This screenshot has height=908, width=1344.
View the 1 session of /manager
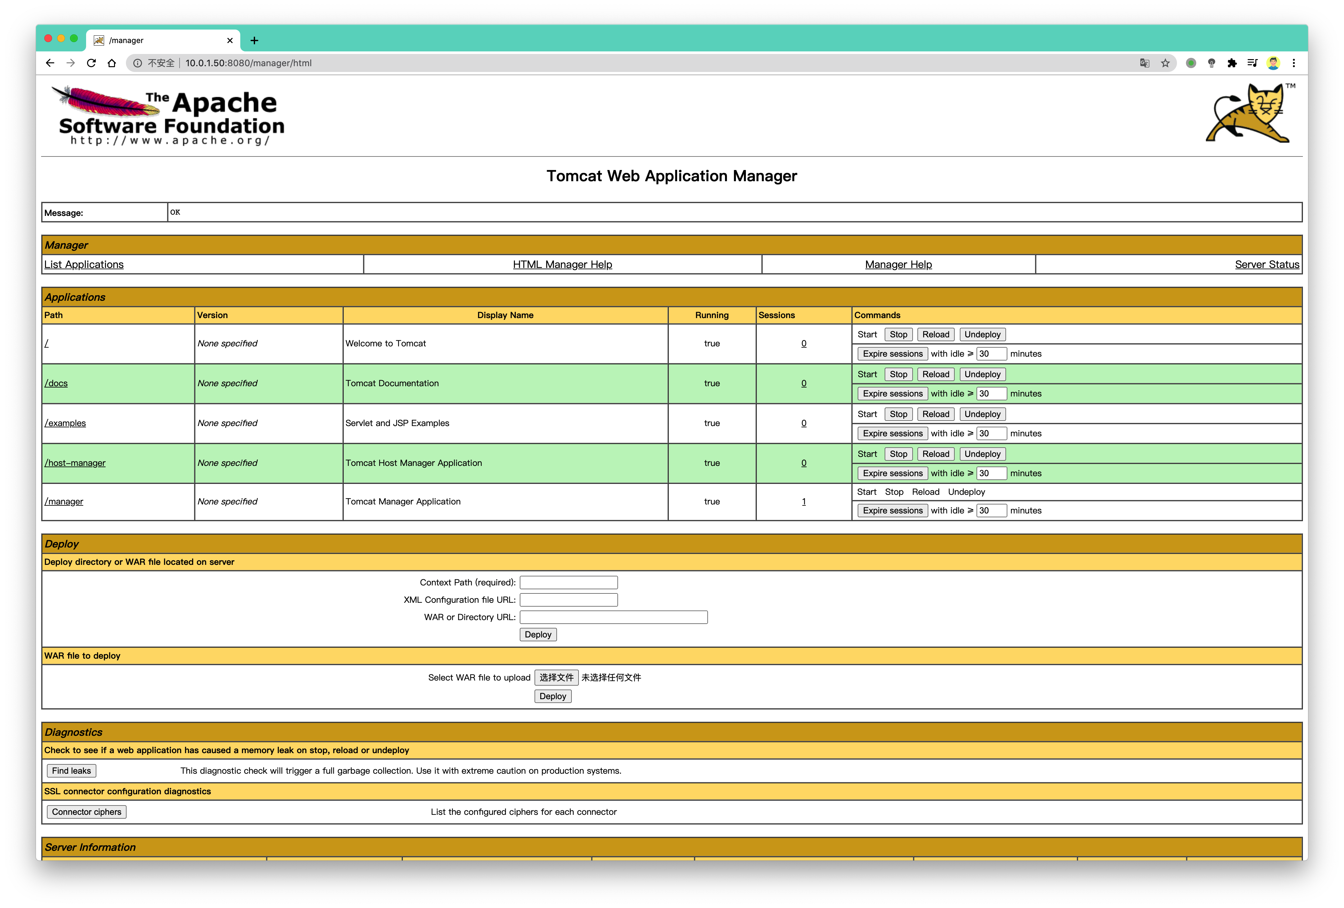tap(803, 502)
